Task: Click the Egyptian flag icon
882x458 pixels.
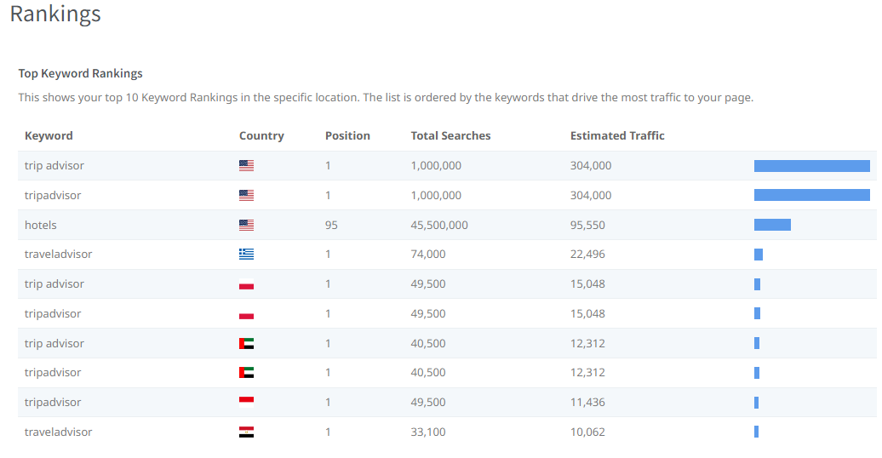Action: pyautogui.click(x=246, y=432)
